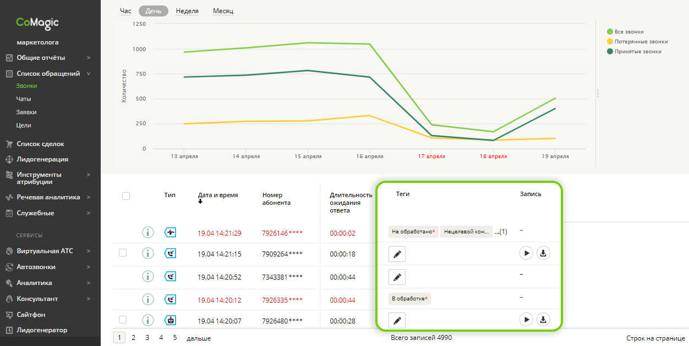Click call type icon for 7926146****
Viewport: 689px width, 346px height.
click(171, 232)
